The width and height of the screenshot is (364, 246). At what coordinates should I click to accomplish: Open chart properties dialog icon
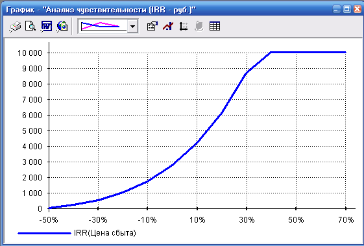[152, 26]
